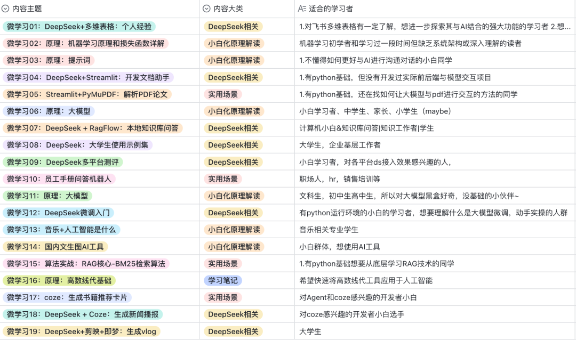
Task: Click cell 大学生，企业基层工作者
Action: 435,145
